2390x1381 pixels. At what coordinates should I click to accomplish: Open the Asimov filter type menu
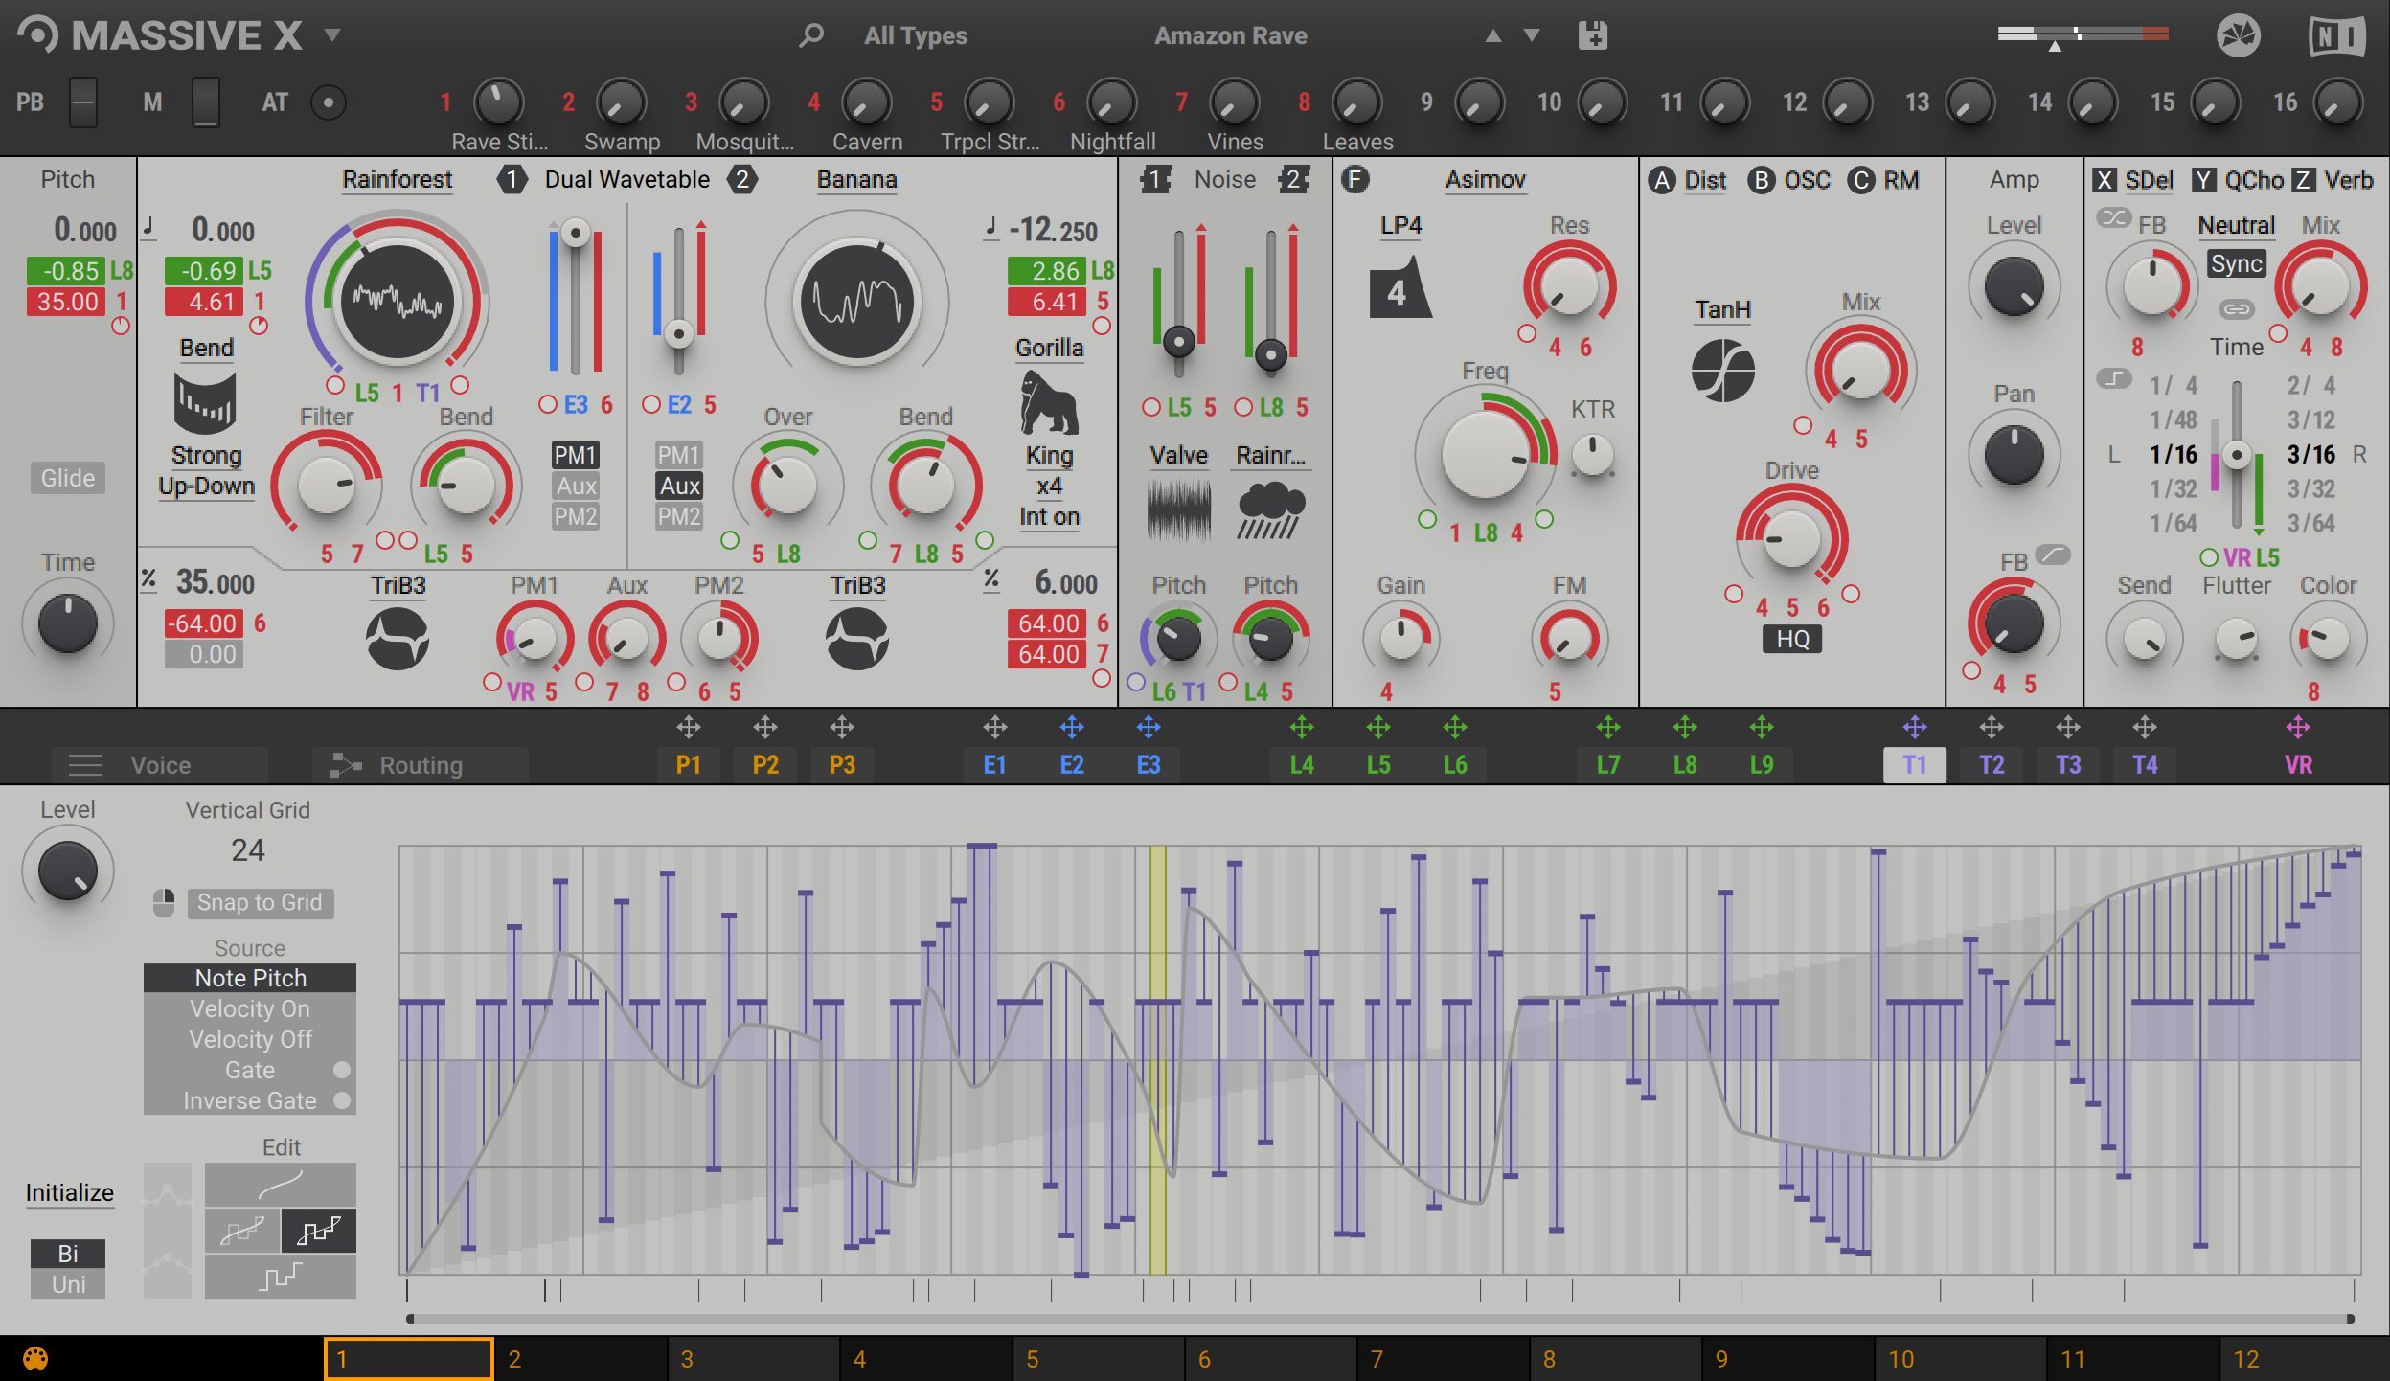tap(1485, 179)
